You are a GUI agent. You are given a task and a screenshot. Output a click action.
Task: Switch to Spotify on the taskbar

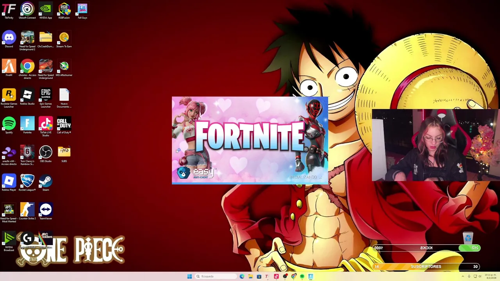pyautogui.click(x=302, y=276)
